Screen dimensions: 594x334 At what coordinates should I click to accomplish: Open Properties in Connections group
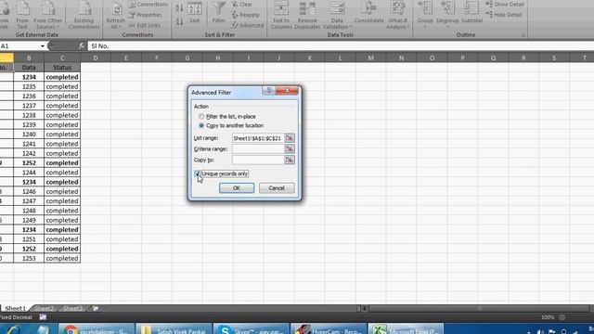pos(145,15)
